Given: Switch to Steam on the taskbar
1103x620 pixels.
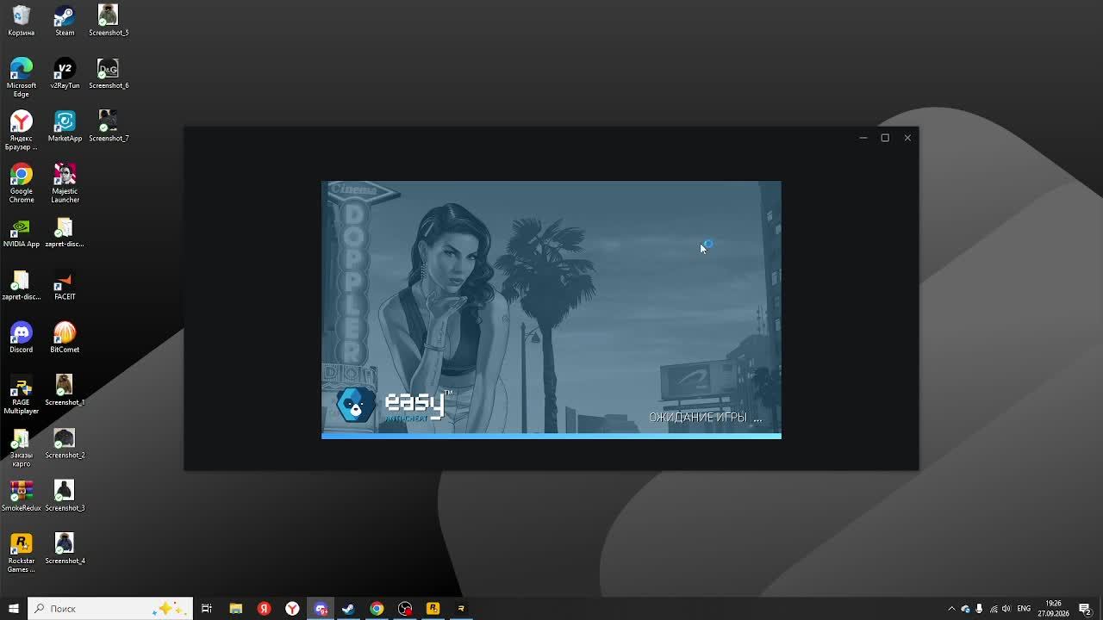Looking at the screenshot, I should [x=348, y=609].
